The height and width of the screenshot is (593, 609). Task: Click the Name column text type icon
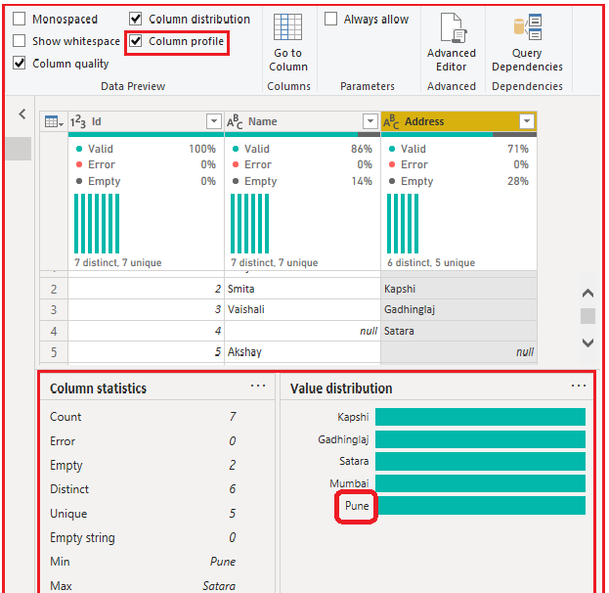pos(235,121)
